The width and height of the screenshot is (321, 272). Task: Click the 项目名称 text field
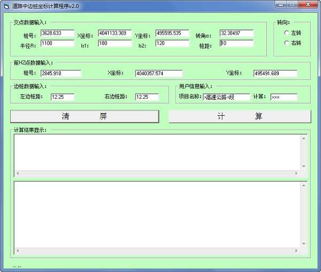226,97
